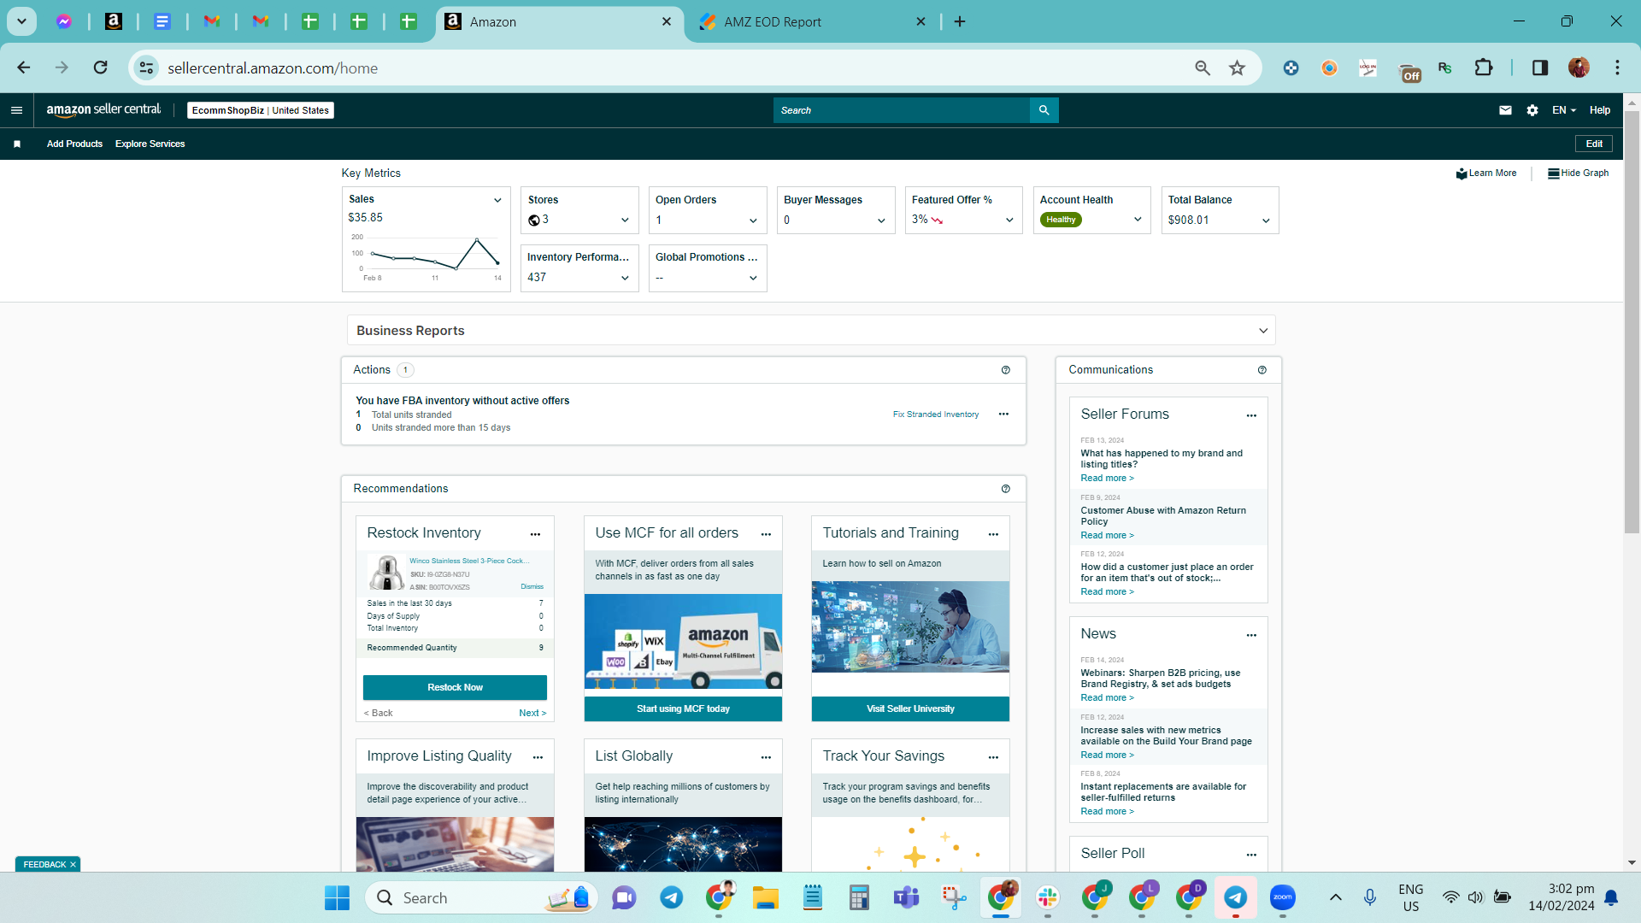Screen dimensions: 1641x923
Task: Open News section options menu
Action: [x=1251, y=635]
